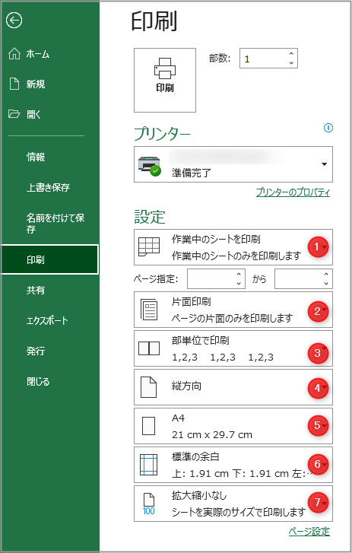Choose 上書き保存 in the sidebar
The width and height of the screenshot is (352, 553).
[x=48, y=187]
